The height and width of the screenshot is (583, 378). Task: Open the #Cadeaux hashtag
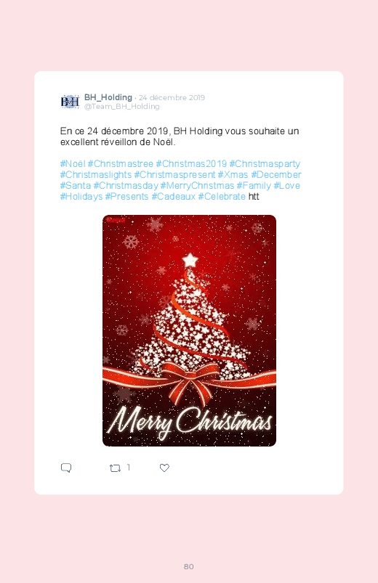click(x=173, y=196)
